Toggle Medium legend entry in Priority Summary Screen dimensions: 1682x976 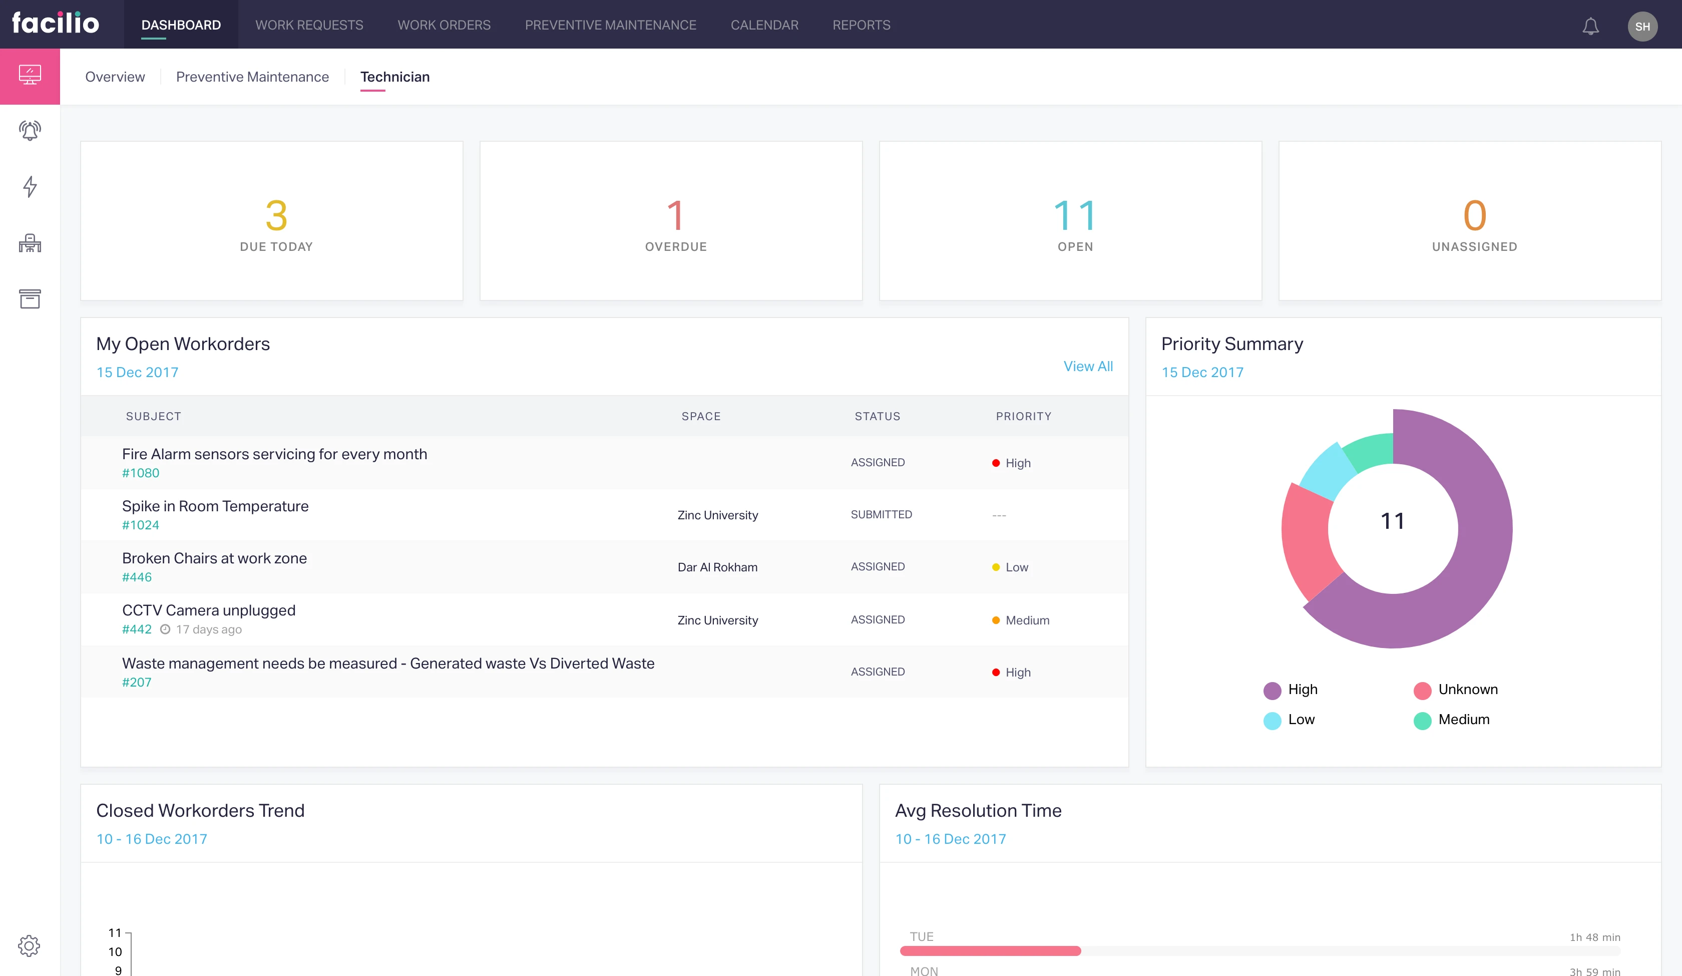pyautogui.click(x=1451, y=720)
